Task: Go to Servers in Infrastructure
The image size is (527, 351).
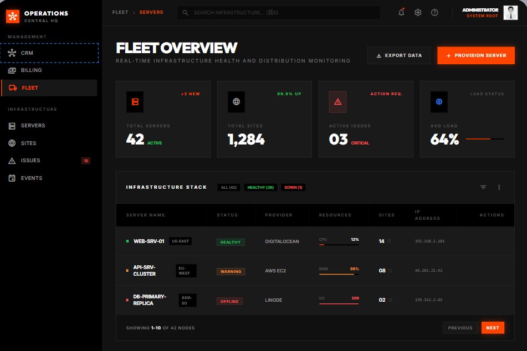Action: point(49,126)
